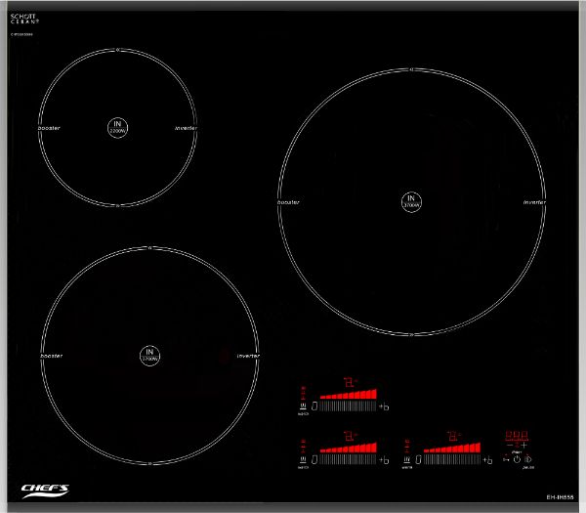Tap IN 2200W center of top-left zone
The height and width of the screenshot is (513, 586).
click(117, 127)
